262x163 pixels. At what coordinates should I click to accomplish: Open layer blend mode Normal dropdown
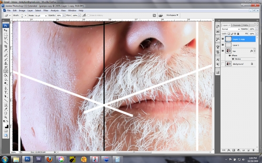pos(231,29)
